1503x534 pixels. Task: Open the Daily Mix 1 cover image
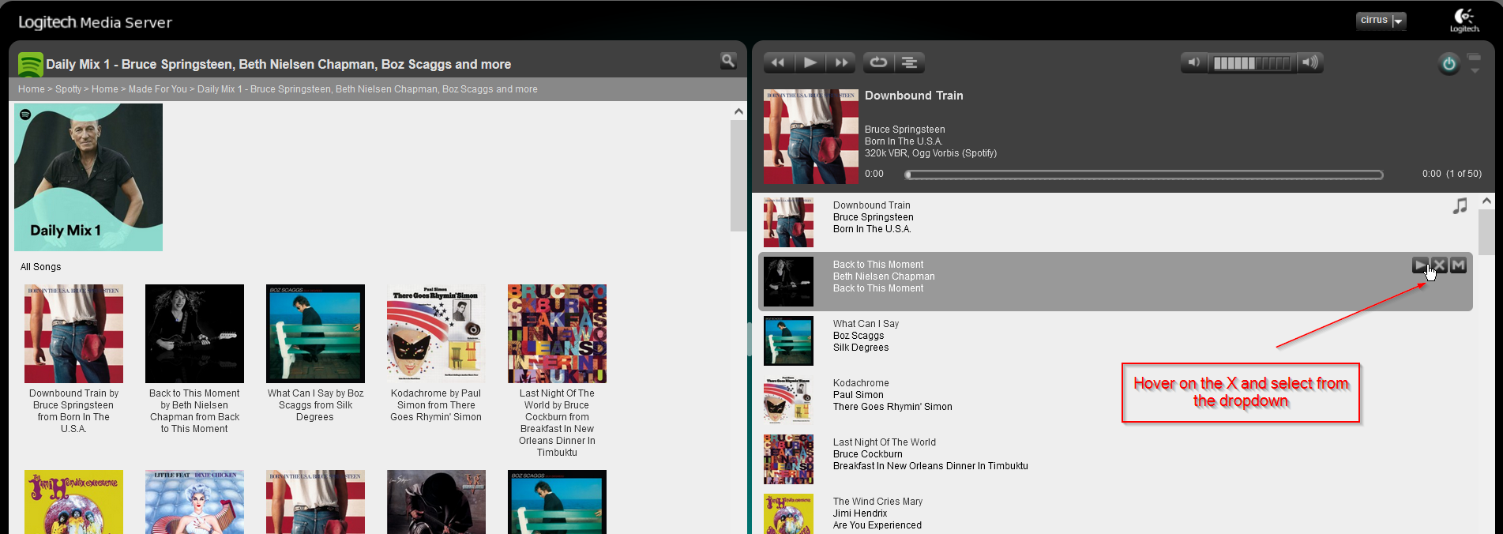pos(88,177)
